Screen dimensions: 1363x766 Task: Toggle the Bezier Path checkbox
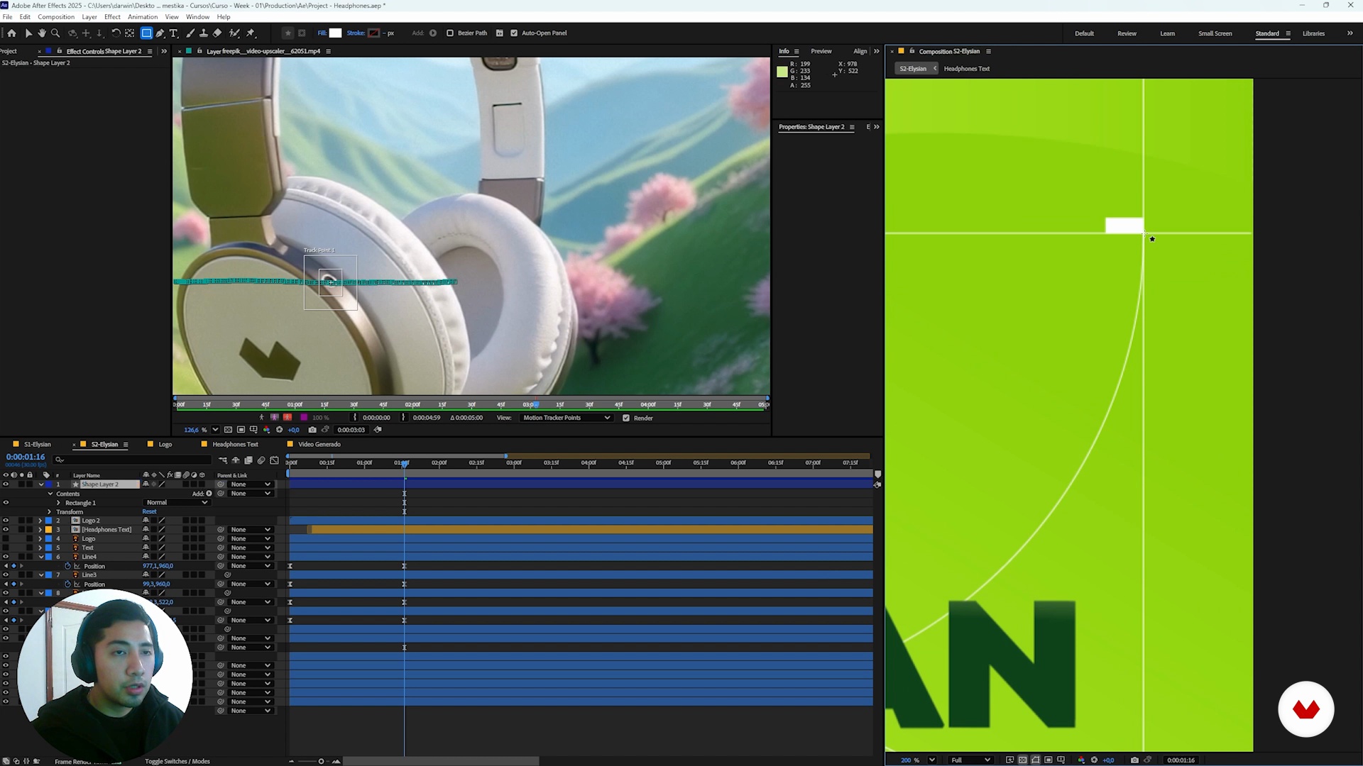450,33
